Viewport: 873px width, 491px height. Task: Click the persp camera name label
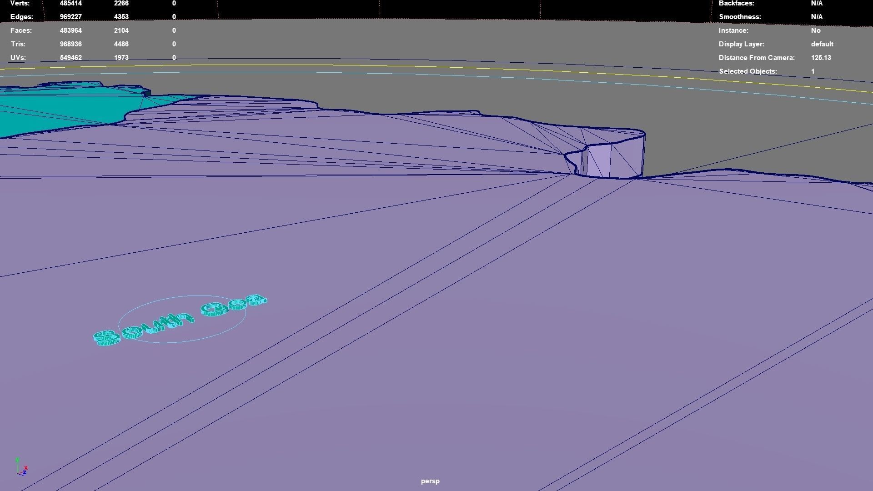click(430, 481)
